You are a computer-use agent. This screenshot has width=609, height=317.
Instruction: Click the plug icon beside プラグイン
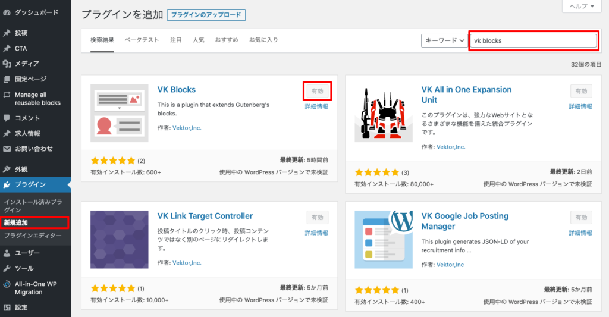pyautogui.click(x=7, y=185)
